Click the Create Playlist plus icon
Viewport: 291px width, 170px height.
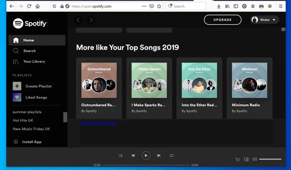click(17, 86)
